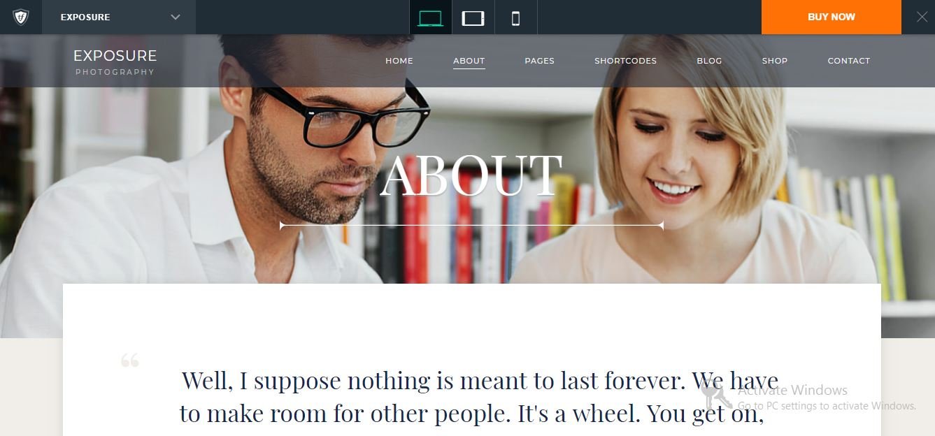
Task: Open the HOME menu item
Action: click(399, 61)
